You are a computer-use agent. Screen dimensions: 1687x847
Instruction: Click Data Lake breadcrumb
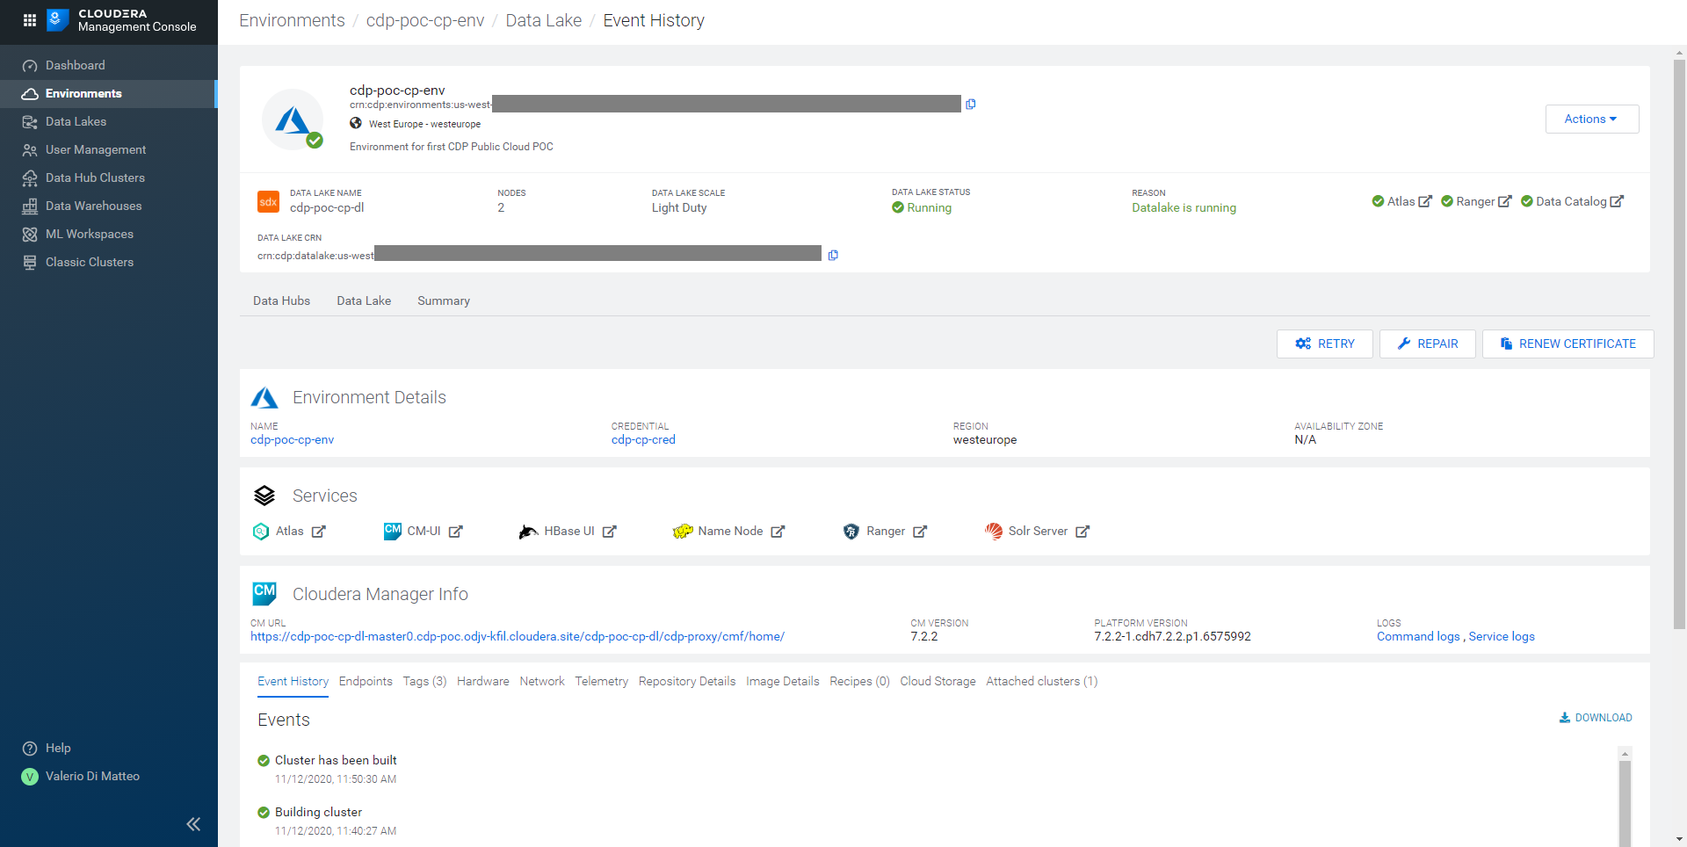coord(543,20)
